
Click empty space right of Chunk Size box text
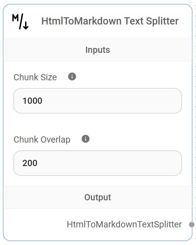tap(130, 101)
